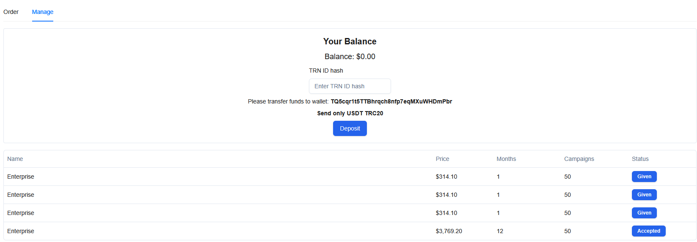
Task: Click the Status column header
Action: (640, 159)
